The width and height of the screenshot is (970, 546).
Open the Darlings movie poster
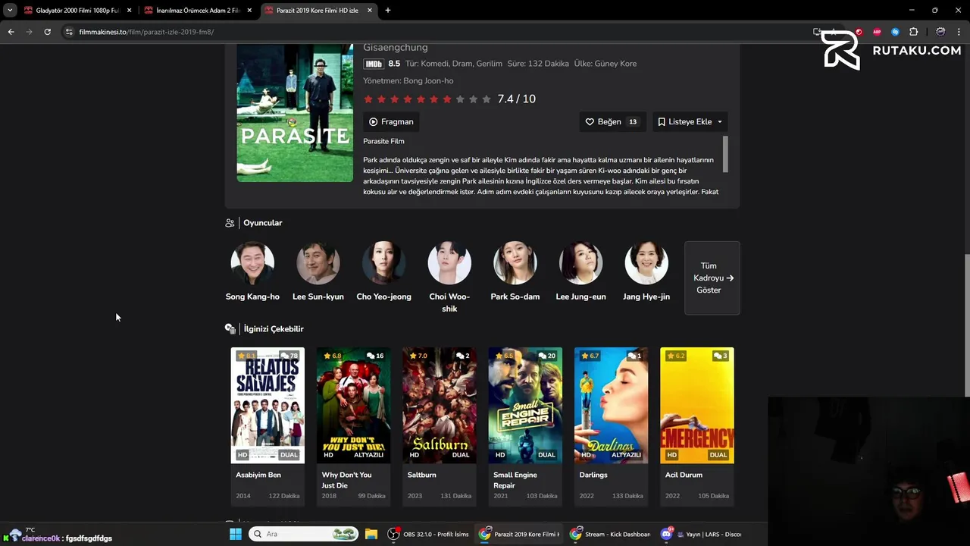[x=612, y=405]
